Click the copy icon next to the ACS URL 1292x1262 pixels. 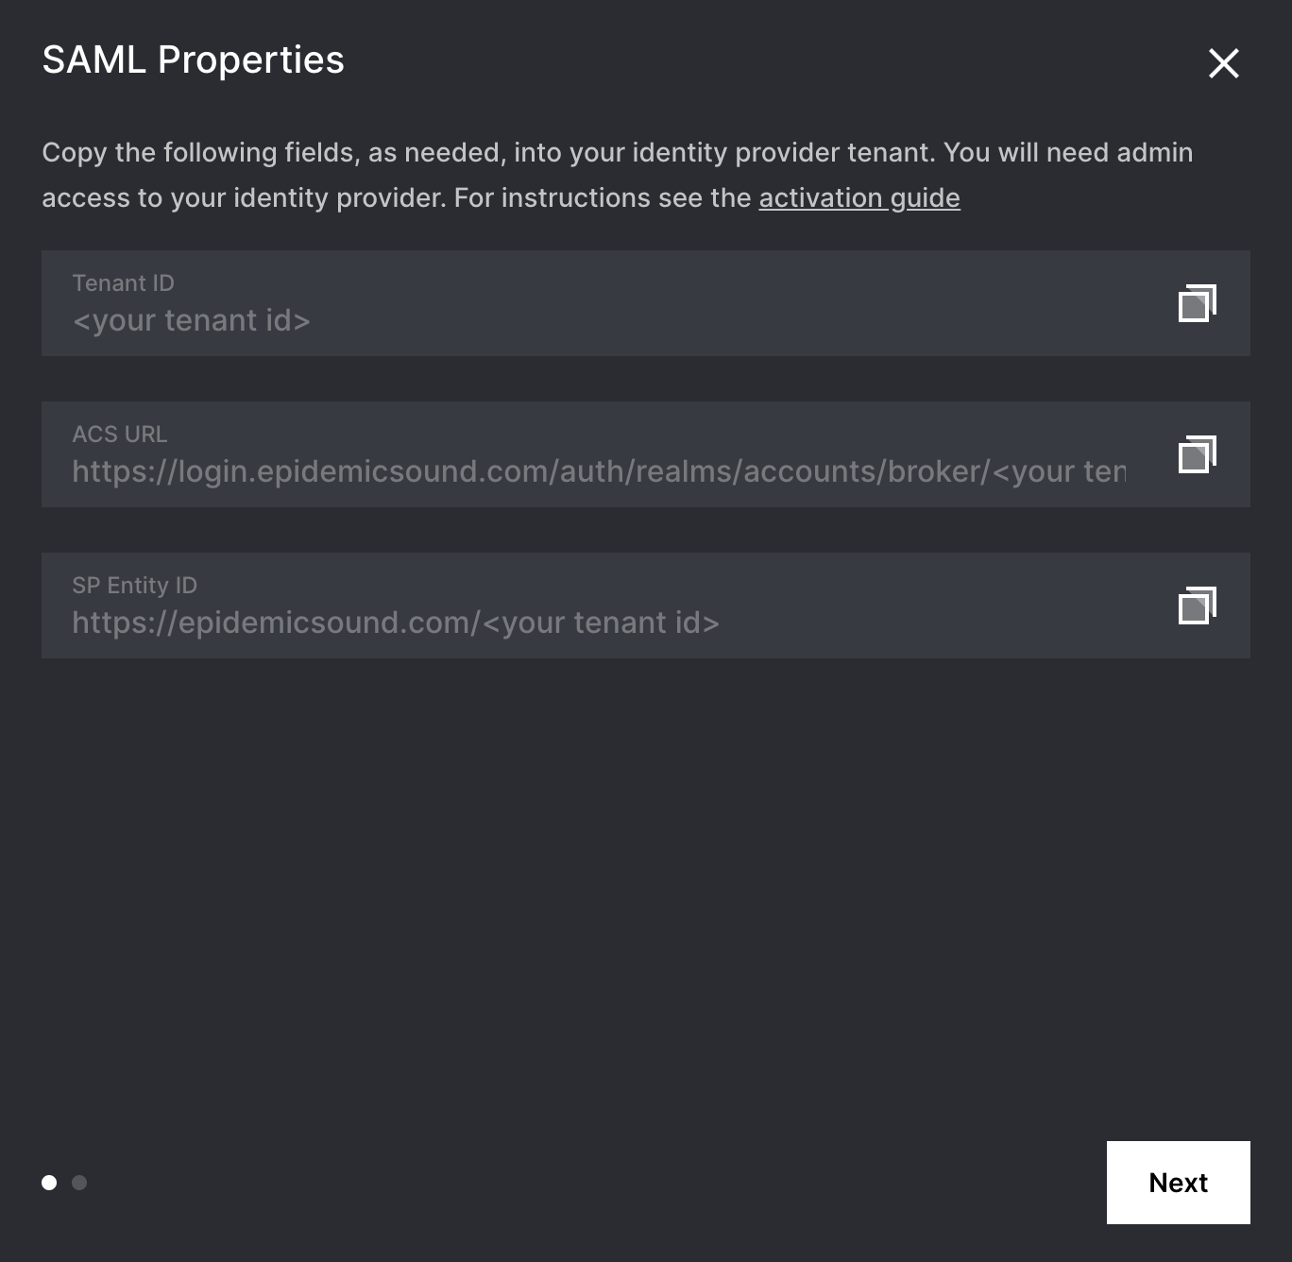(1197, 454)
